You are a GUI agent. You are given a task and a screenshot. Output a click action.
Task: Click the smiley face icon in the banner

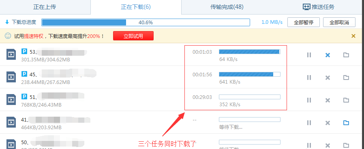click(8, 36)
